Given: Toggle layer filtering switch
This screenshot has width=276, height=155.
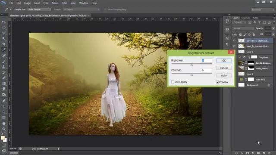Looking at the screenshot, I should [274, 22].
